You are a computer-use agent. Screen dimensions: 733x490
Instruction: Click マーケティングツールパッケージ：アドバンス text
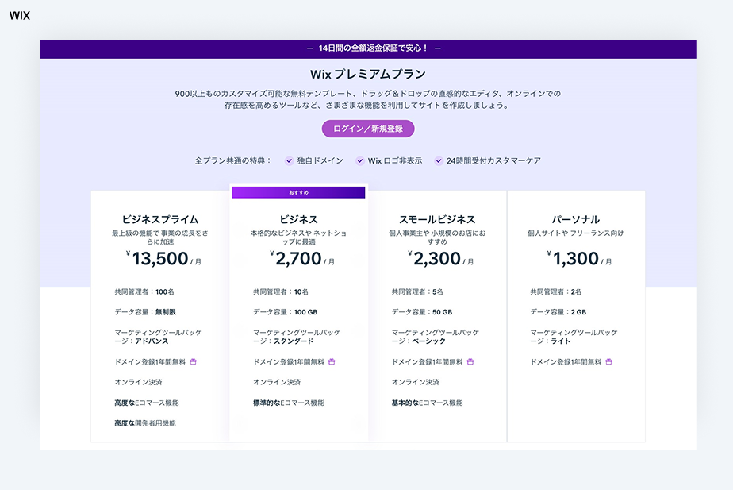pos(158,337)
